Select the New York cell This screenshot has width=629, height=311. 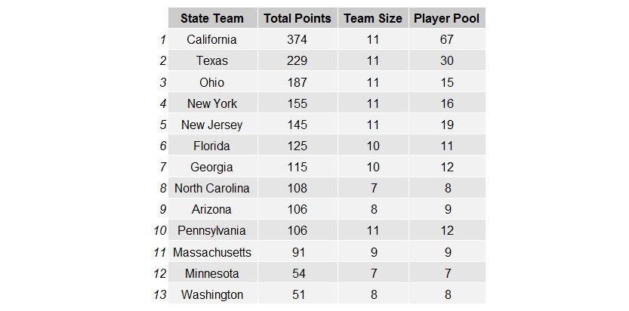tap(212, 103)
